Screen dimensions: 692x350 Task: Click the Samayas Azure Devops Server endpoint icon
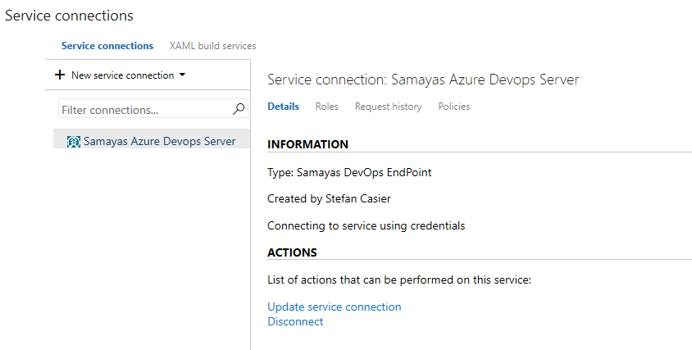pos(73,142)
